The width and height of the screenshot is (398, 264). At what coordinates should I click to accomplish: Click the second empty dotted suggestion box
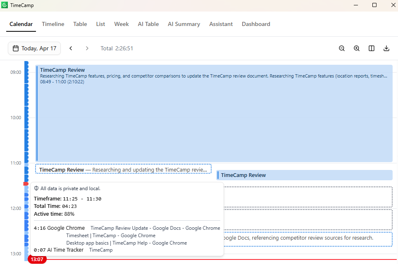(308, 220)
